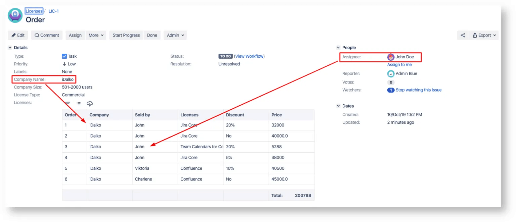Click the Start Progress button
Screen dimensions: 516x222
tap(126, 35)
